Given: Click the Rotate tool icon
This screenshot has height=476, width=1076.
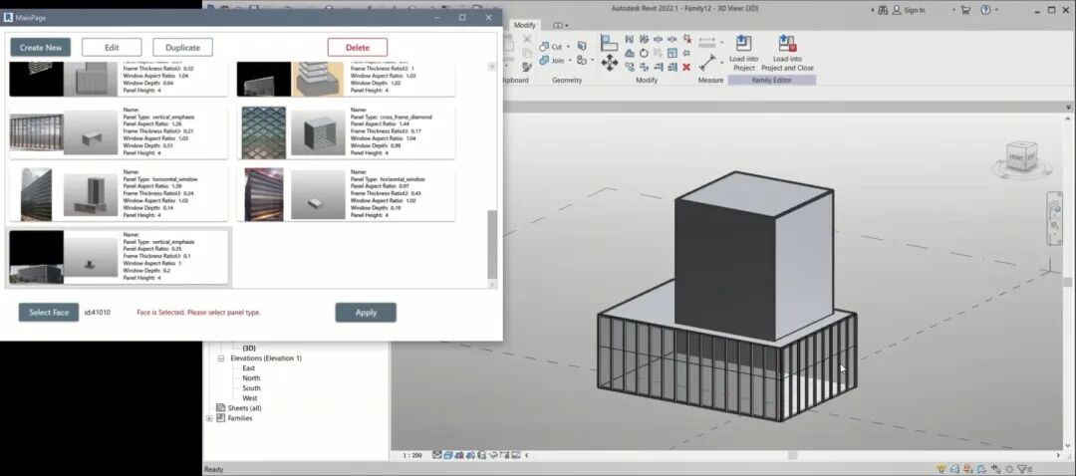Looking at the screenshot, I should click(643, 53).
